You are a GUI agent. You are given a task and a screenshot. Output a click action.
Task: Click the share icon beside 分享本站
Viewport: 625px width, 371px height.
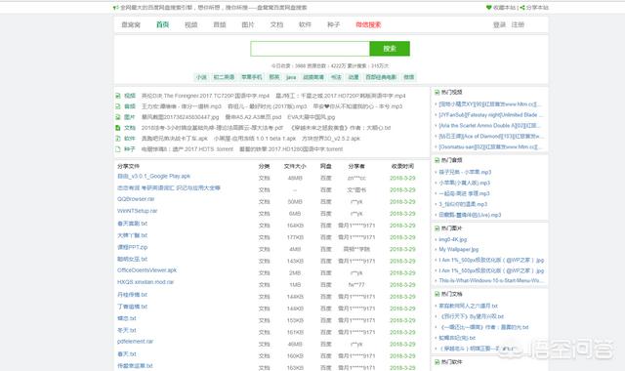522,7
